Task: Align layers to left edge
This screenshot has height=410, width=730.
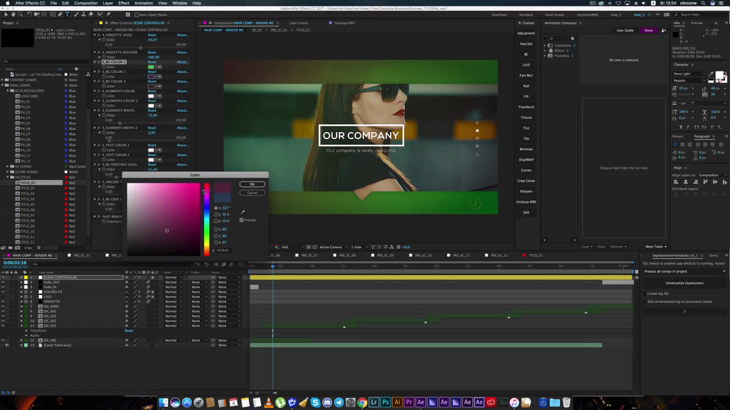Action: 676,182
